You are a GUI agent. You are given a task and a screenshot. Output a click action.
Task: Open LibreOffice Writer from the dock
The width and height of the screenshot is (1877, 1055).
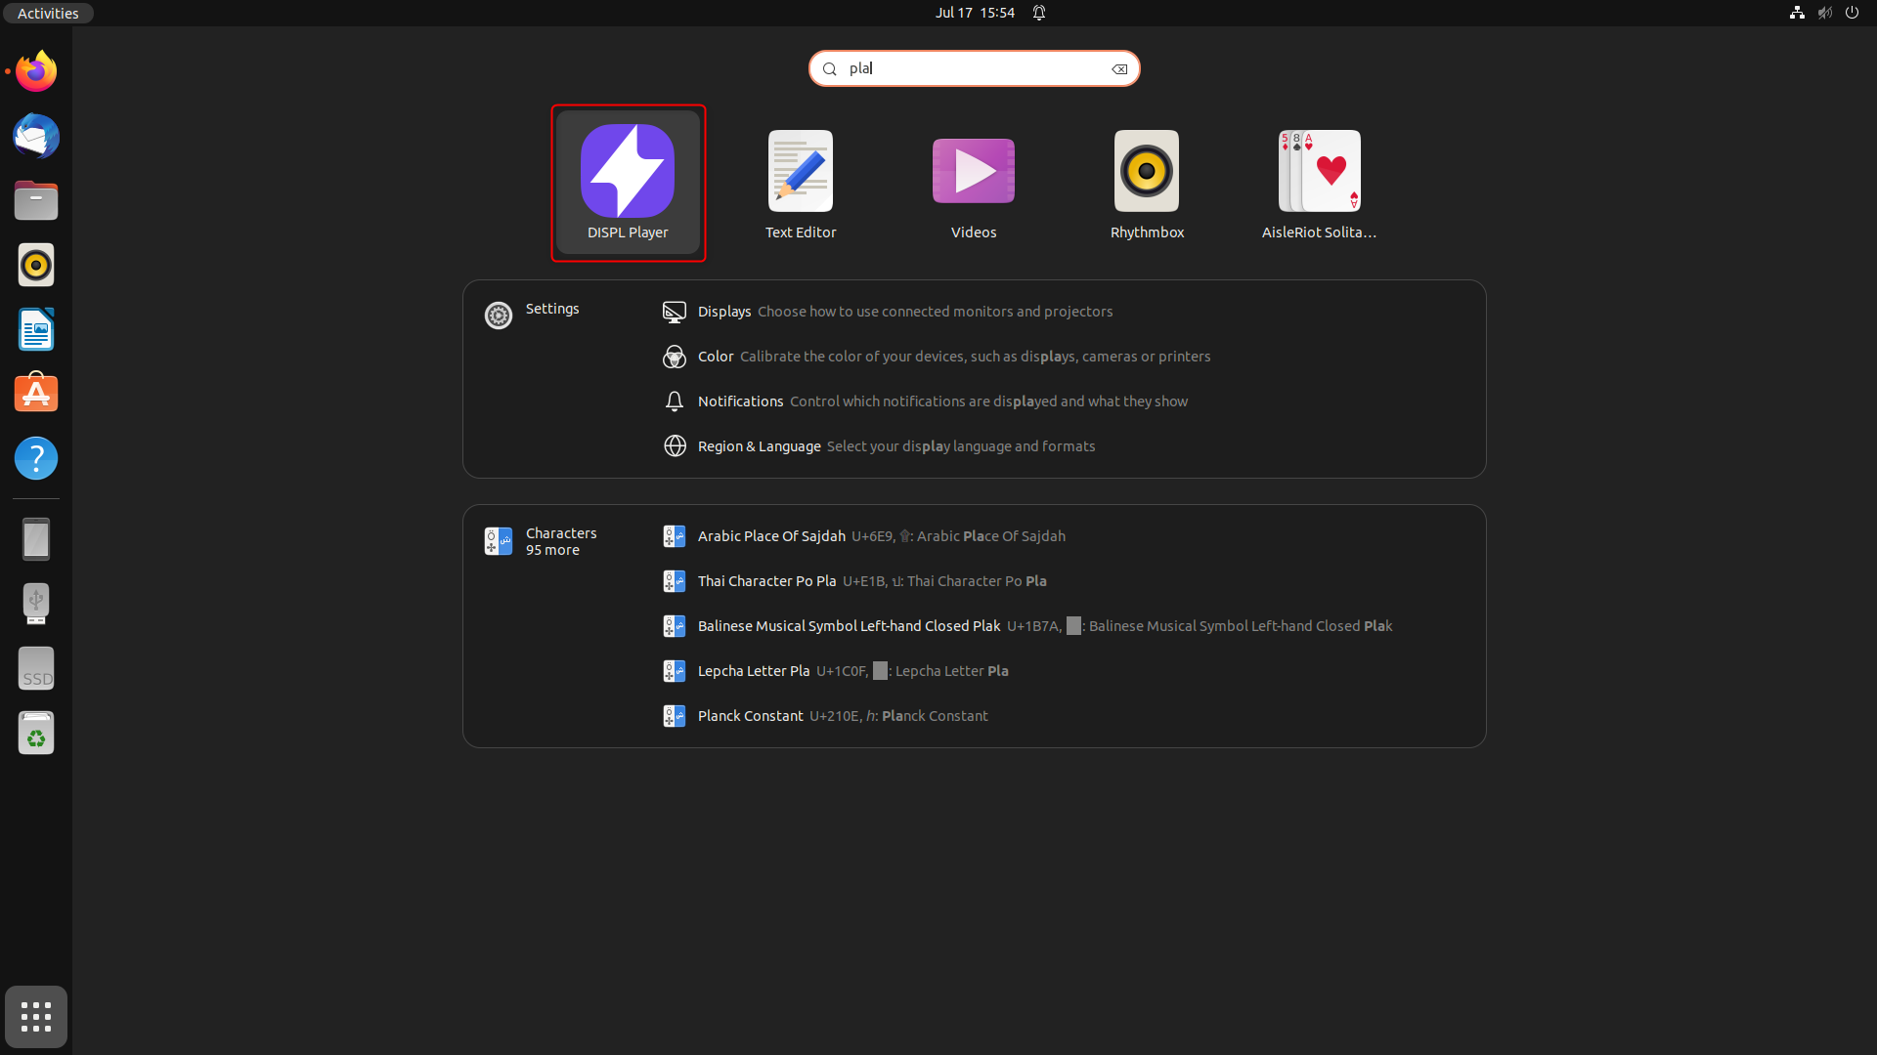pos(36,329)
